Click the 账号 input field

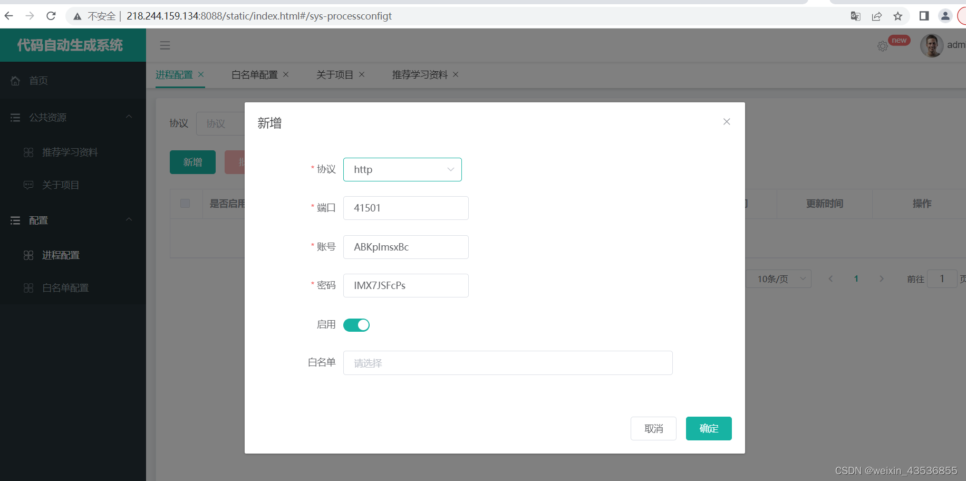click(x=406, y=247)
